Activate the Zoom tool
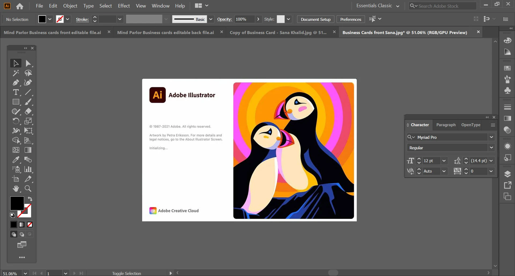Screen dimensions: 515x276 coord(28,189)
